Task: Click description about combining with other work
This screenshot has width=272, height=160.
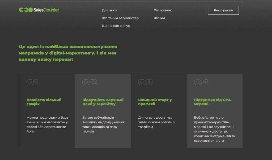Action: tap(48, 124)
